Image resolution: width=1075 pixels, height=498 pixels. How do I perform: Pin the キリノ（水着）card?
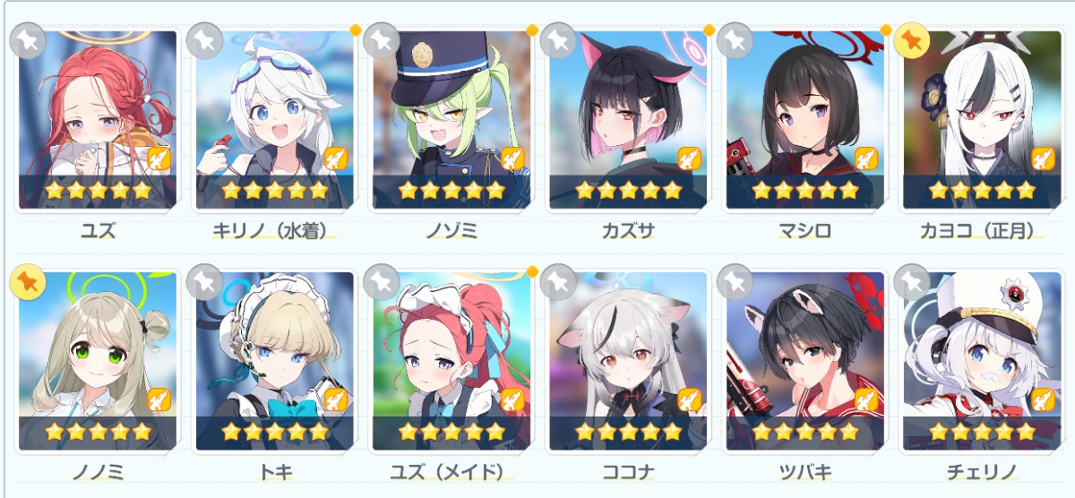click(x=204, y=40)
